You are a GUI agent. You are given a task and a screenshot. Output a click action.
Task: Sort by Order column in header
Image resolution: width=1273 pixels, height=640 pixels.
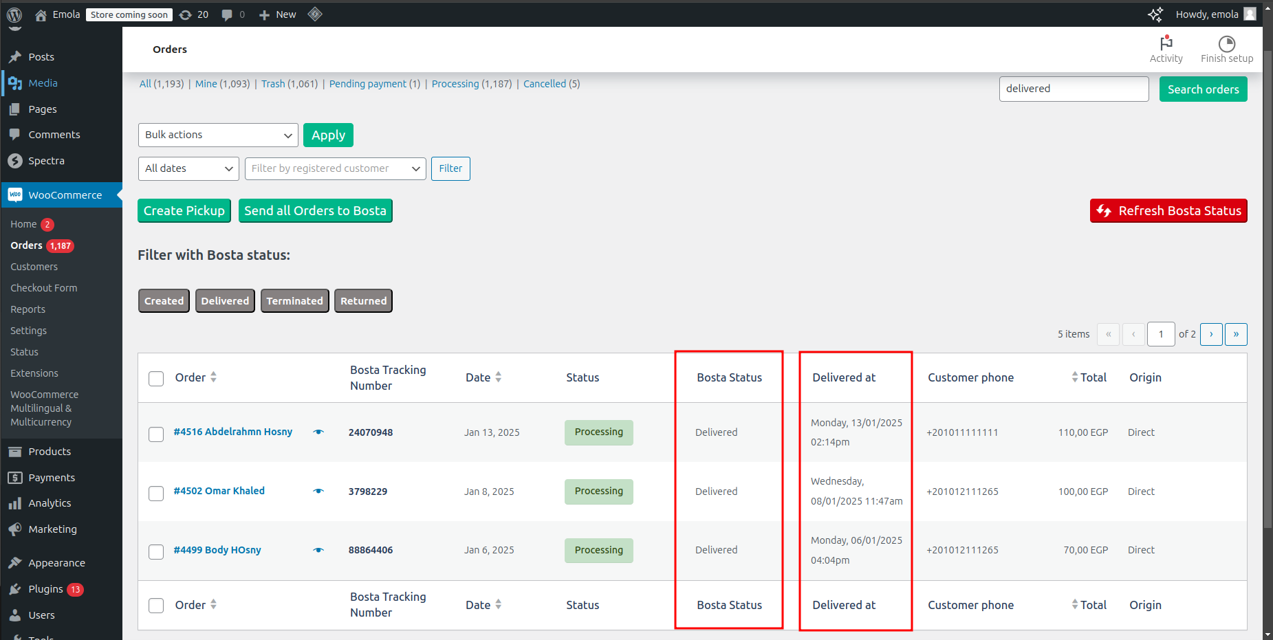coord(196,377)
